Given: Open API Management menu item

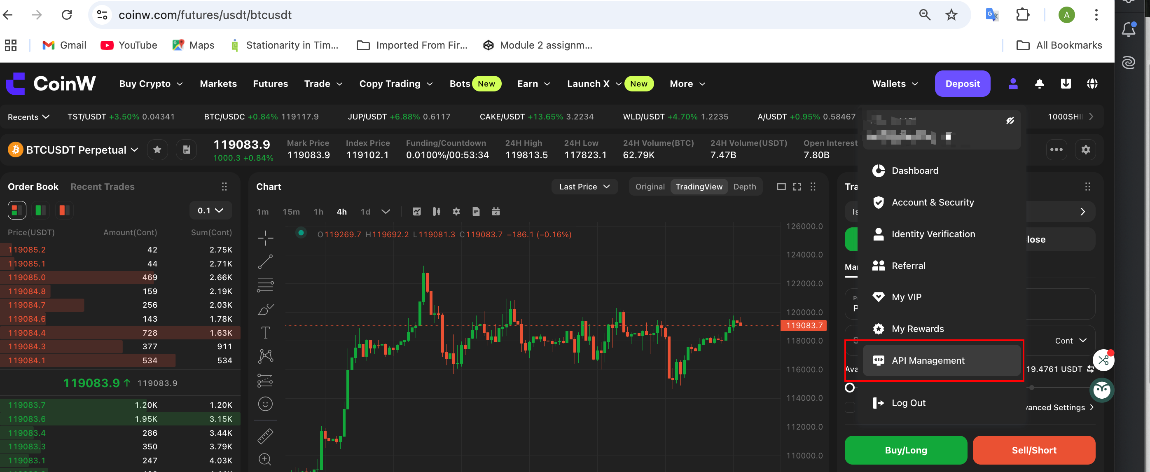Looking at the screenshot, I should 928,360.
